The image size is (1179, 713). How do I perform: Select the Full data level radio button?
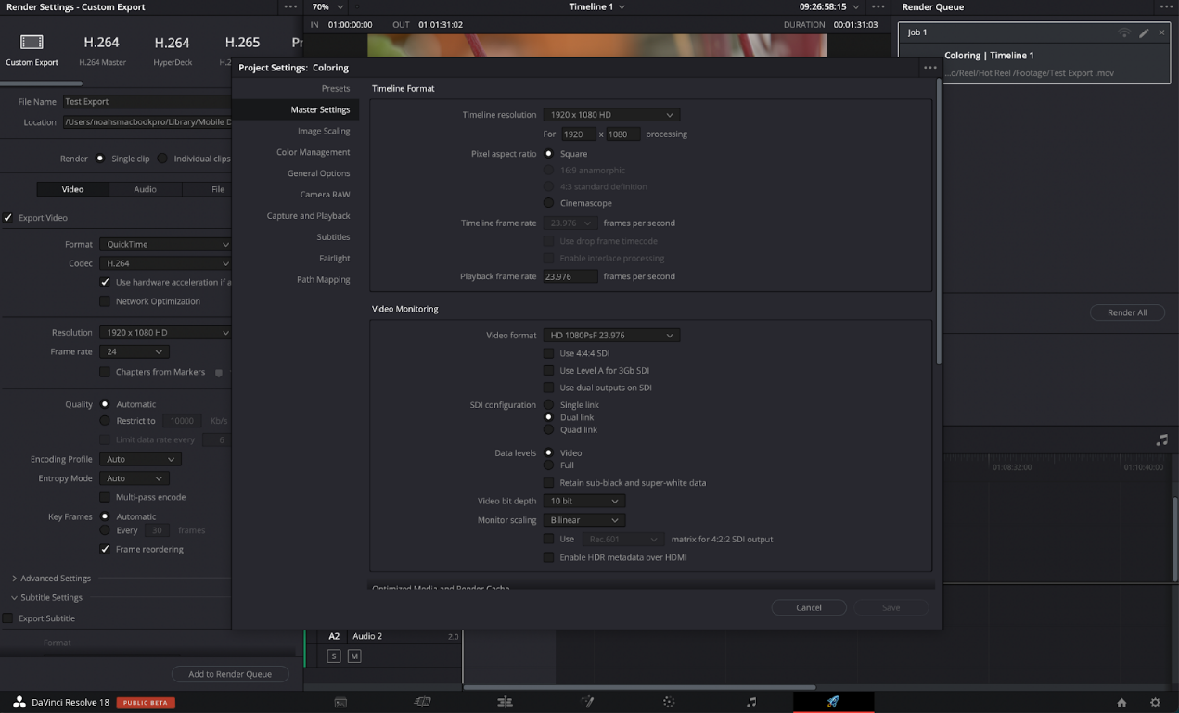(x=548, y=465)
